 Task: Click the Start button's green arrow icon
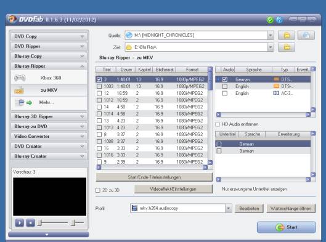[280, 227]
